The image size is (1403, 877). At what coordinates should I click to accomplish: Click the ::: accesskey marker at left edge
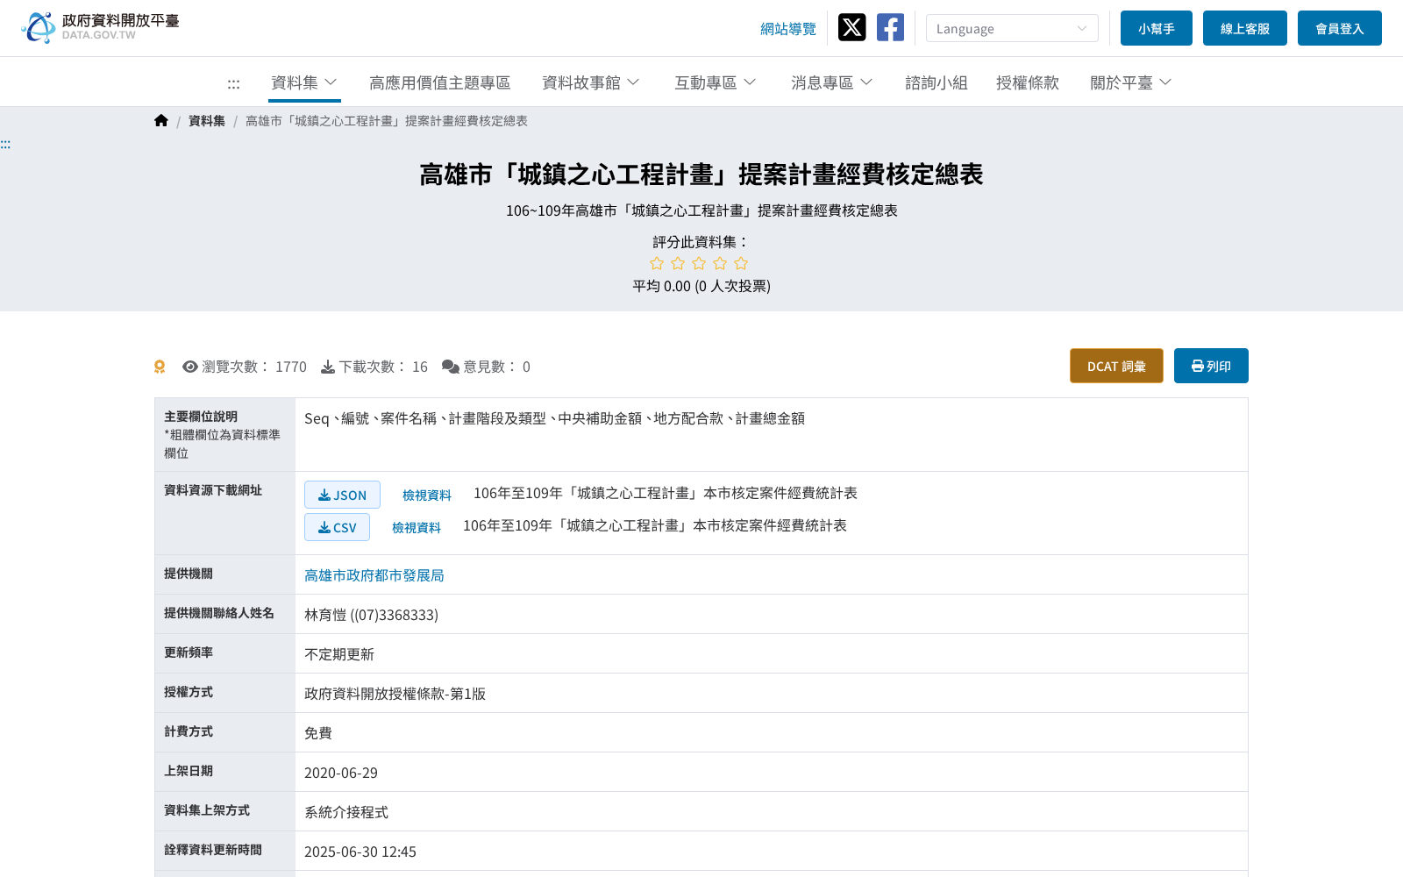(5, 144)
